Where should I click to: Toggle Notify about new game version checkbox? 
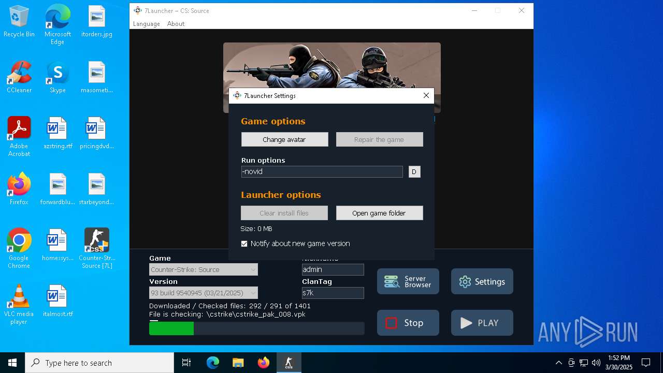244,243
